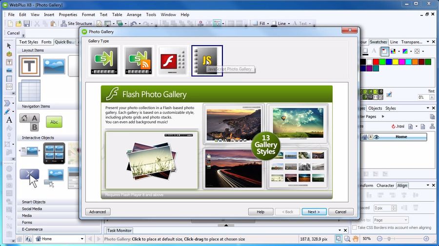The height and width of the screenshot is (246, 439).
Task: Click Cancel in Photo Gallery dialog
Action: tap(341, 211)
